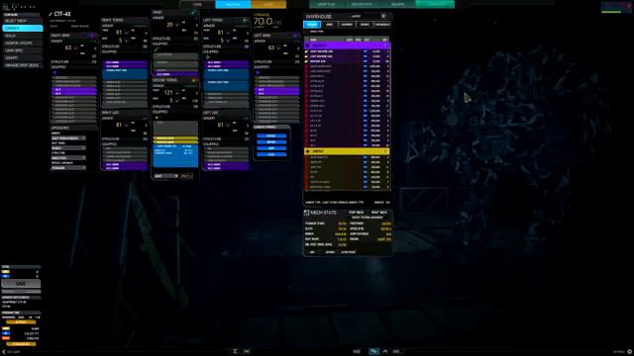
Task: Click the Mech Stats panel icon
Action: (306, 213)
